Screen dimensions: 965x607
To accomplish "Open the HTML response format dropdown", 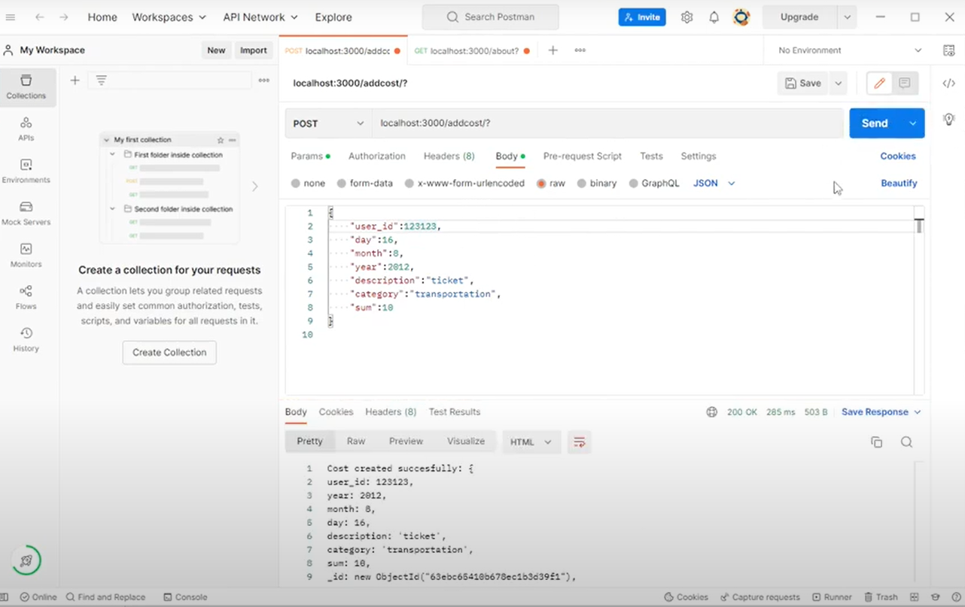I will pos(531,442).
